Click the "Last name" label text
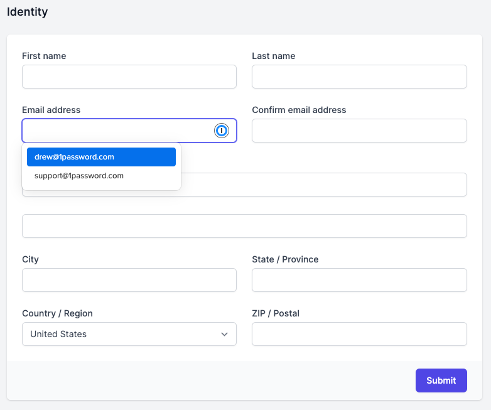The height and width of the screenshot is (410, 491). (x=273, y=56)
